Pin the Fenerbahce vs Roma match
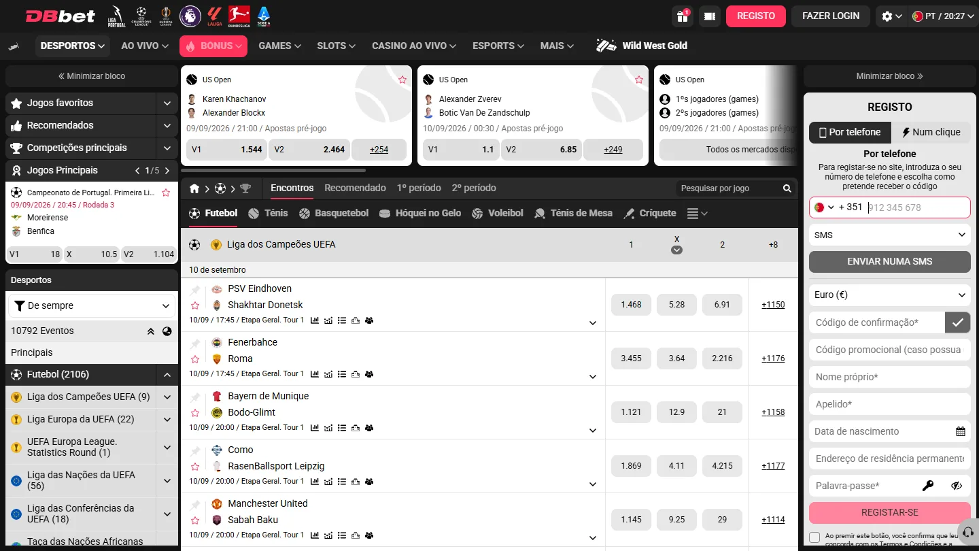 195,343
